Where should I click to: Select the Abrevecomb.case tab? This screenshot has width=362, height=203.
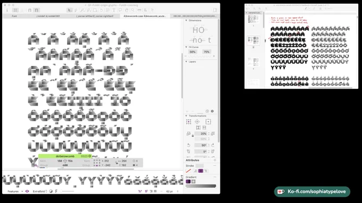tap(145, 16)
